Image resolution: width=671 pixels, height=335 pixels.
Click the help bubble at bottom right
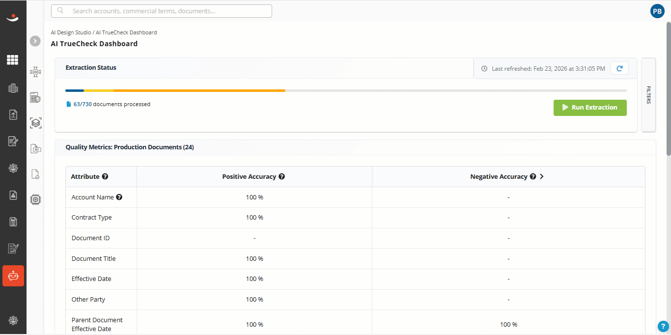pyautogui.click(x=663, y=326)
